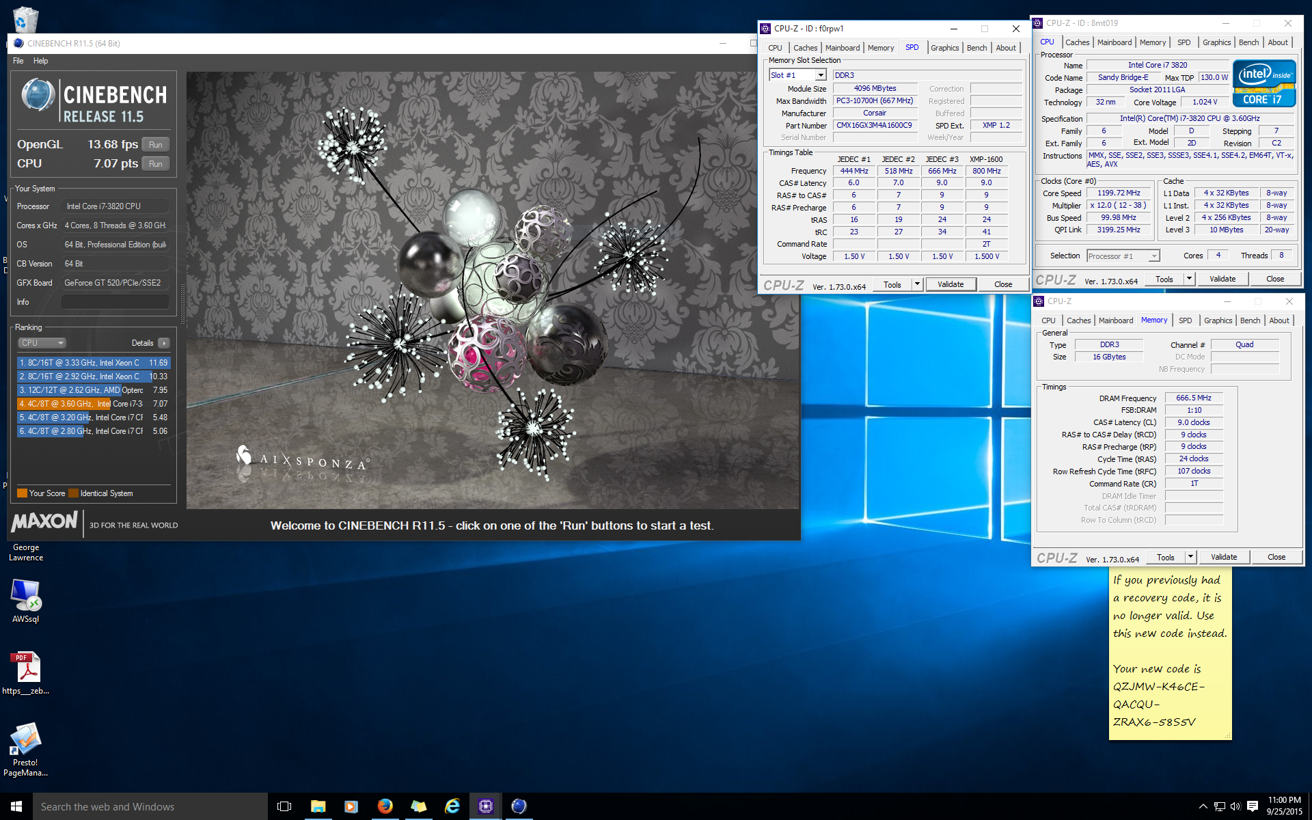Select the Graphics tab in CPU-Z 8mt019 window
This screenshot has height=820, width=1312.
[x=1217, y=42]
